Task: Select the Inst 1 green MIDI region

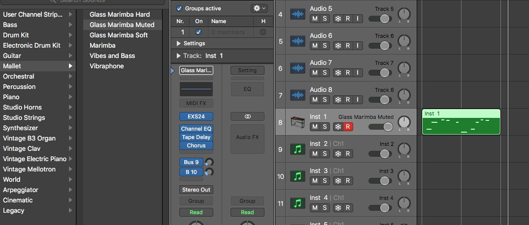Action: 461,122
